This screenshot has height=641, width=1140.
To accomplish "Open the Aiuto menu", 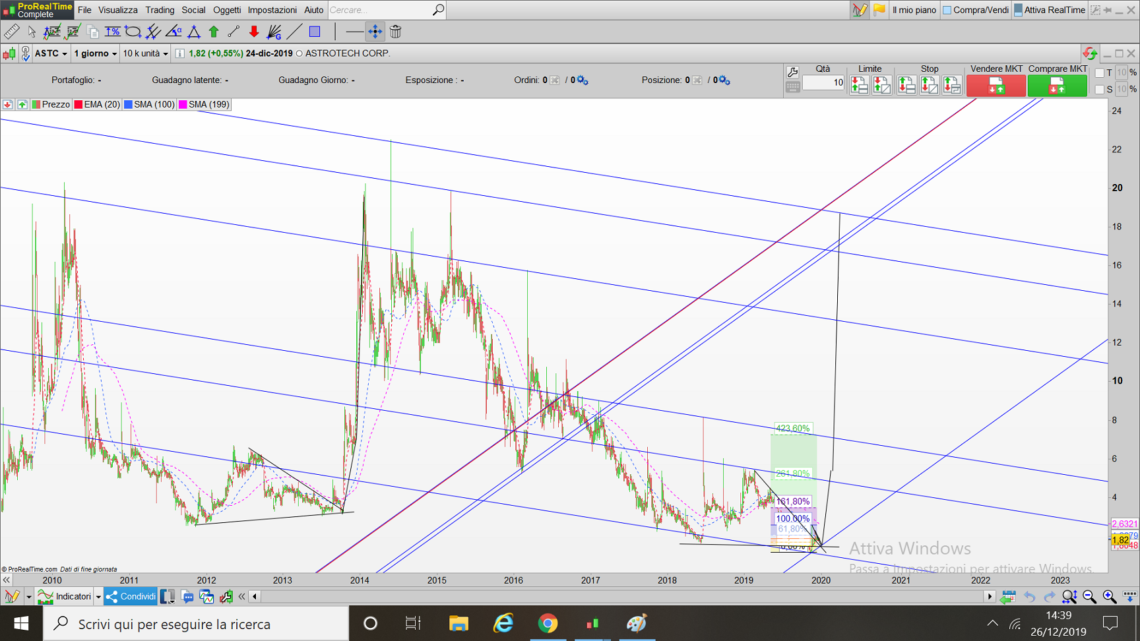I will (313, 10).
